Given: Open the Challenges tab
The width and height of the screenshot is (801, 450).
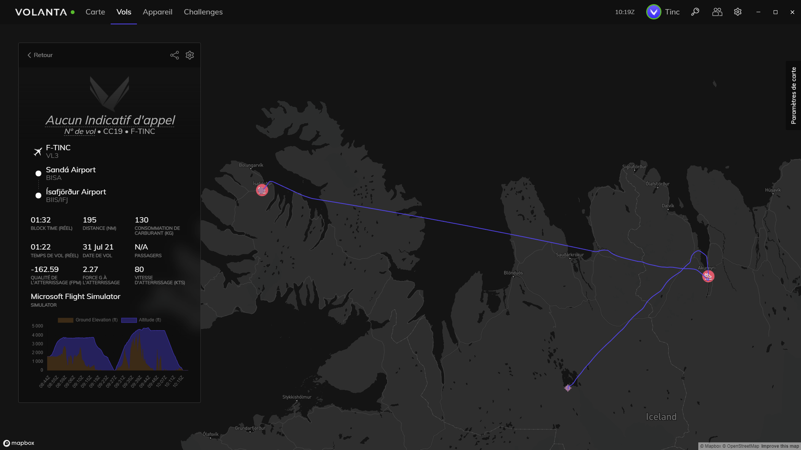Looking at the screenshot, I should [203, 12].
